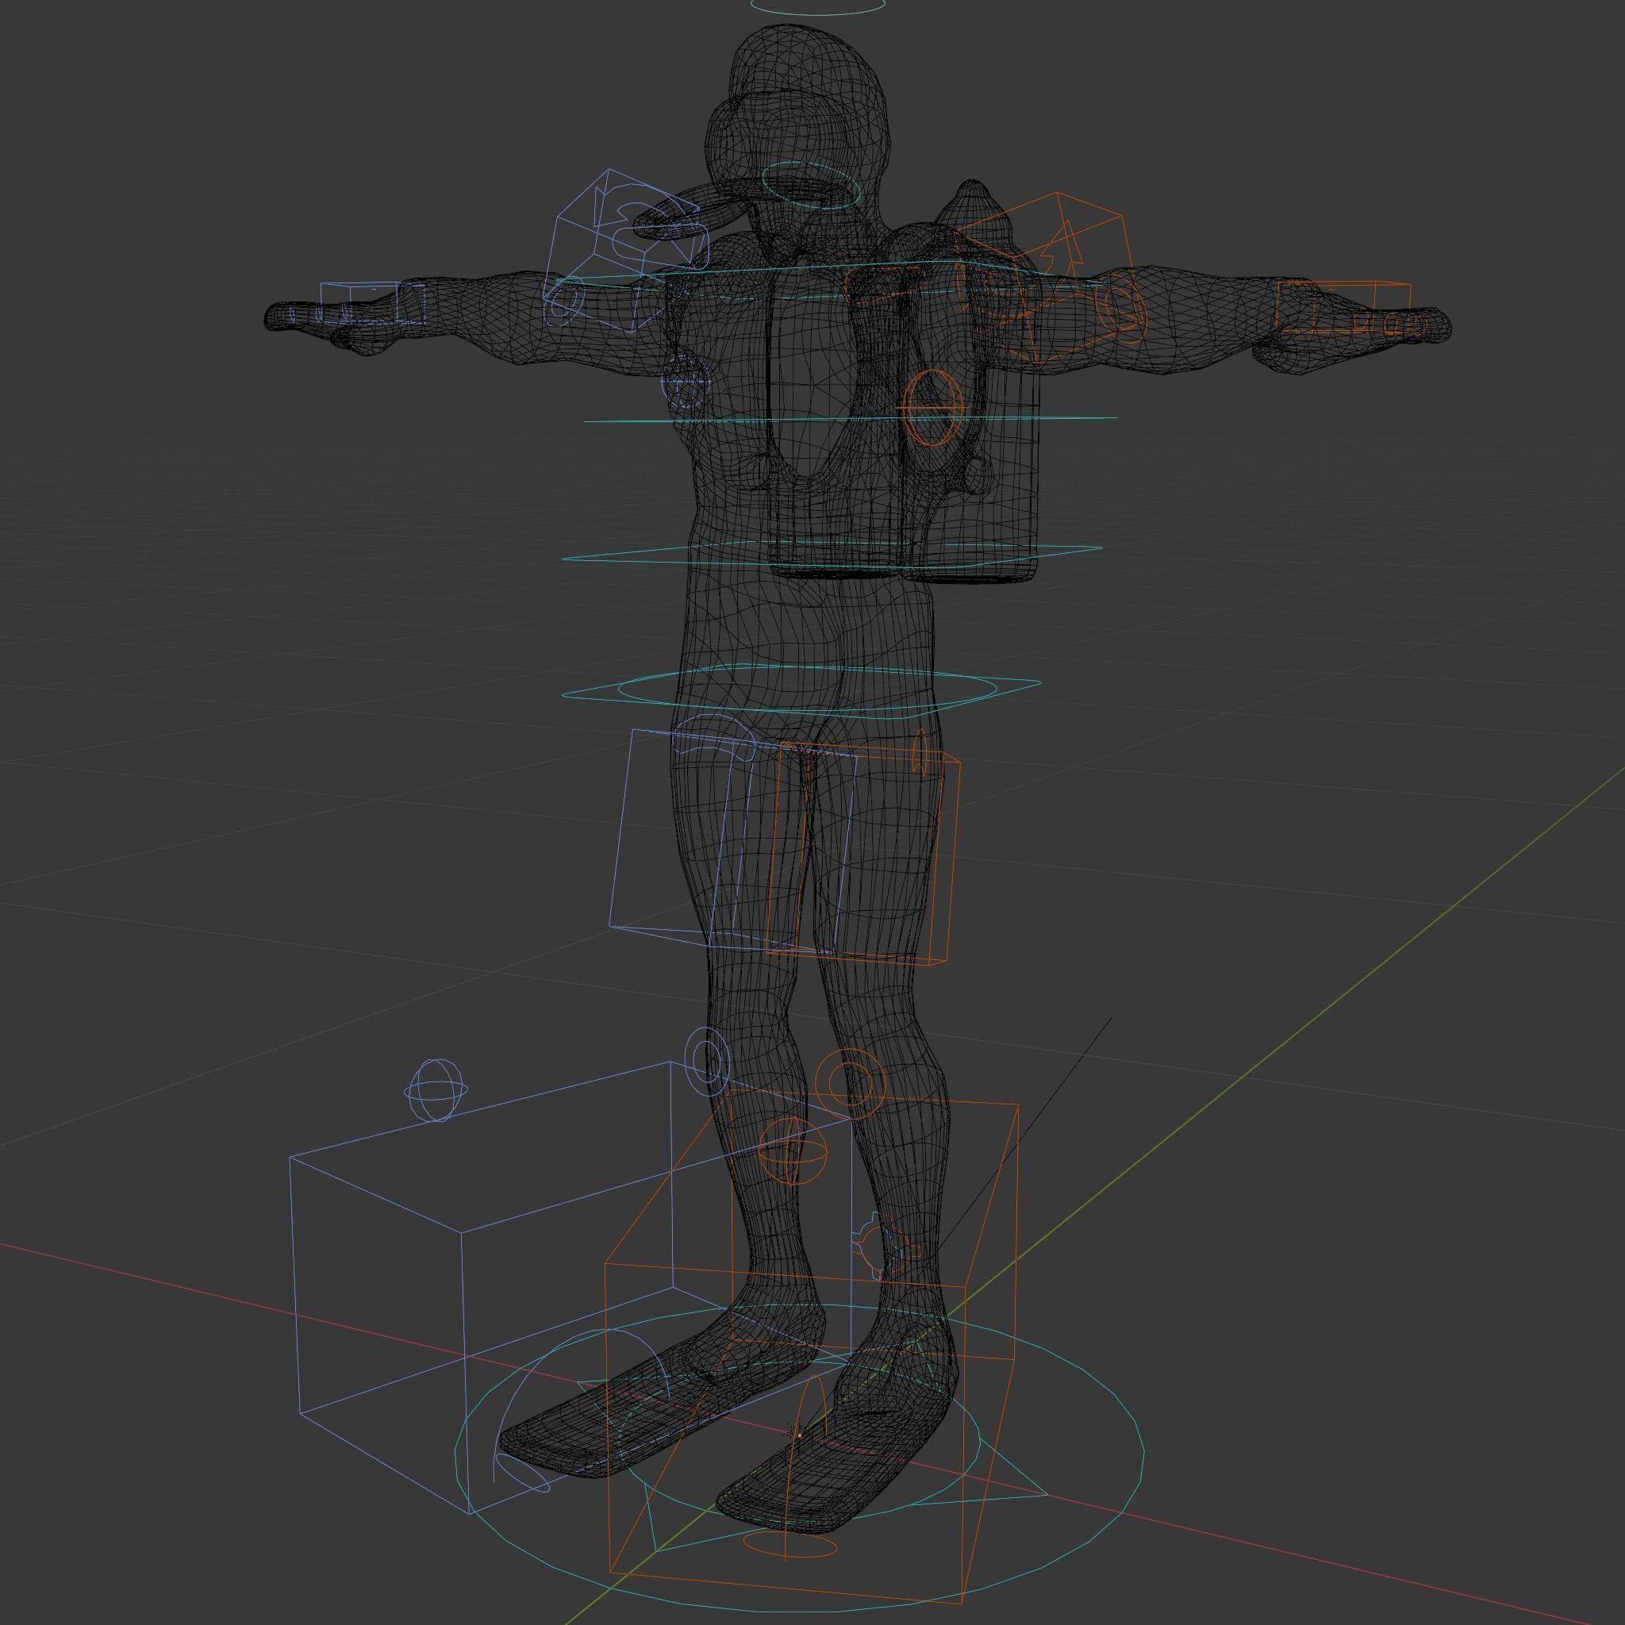Viewport: 1625px width, 1625px height.
Task: Select the orange circle control on the chest
Action: tap(932, 408)
